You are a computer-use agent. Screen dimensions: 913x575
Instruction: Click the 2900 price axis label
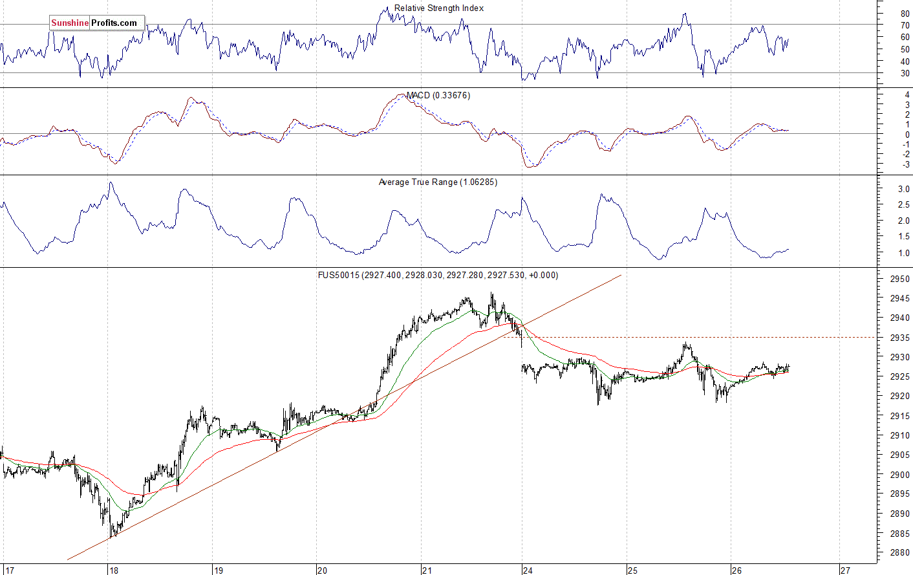[x=900, y=475]
